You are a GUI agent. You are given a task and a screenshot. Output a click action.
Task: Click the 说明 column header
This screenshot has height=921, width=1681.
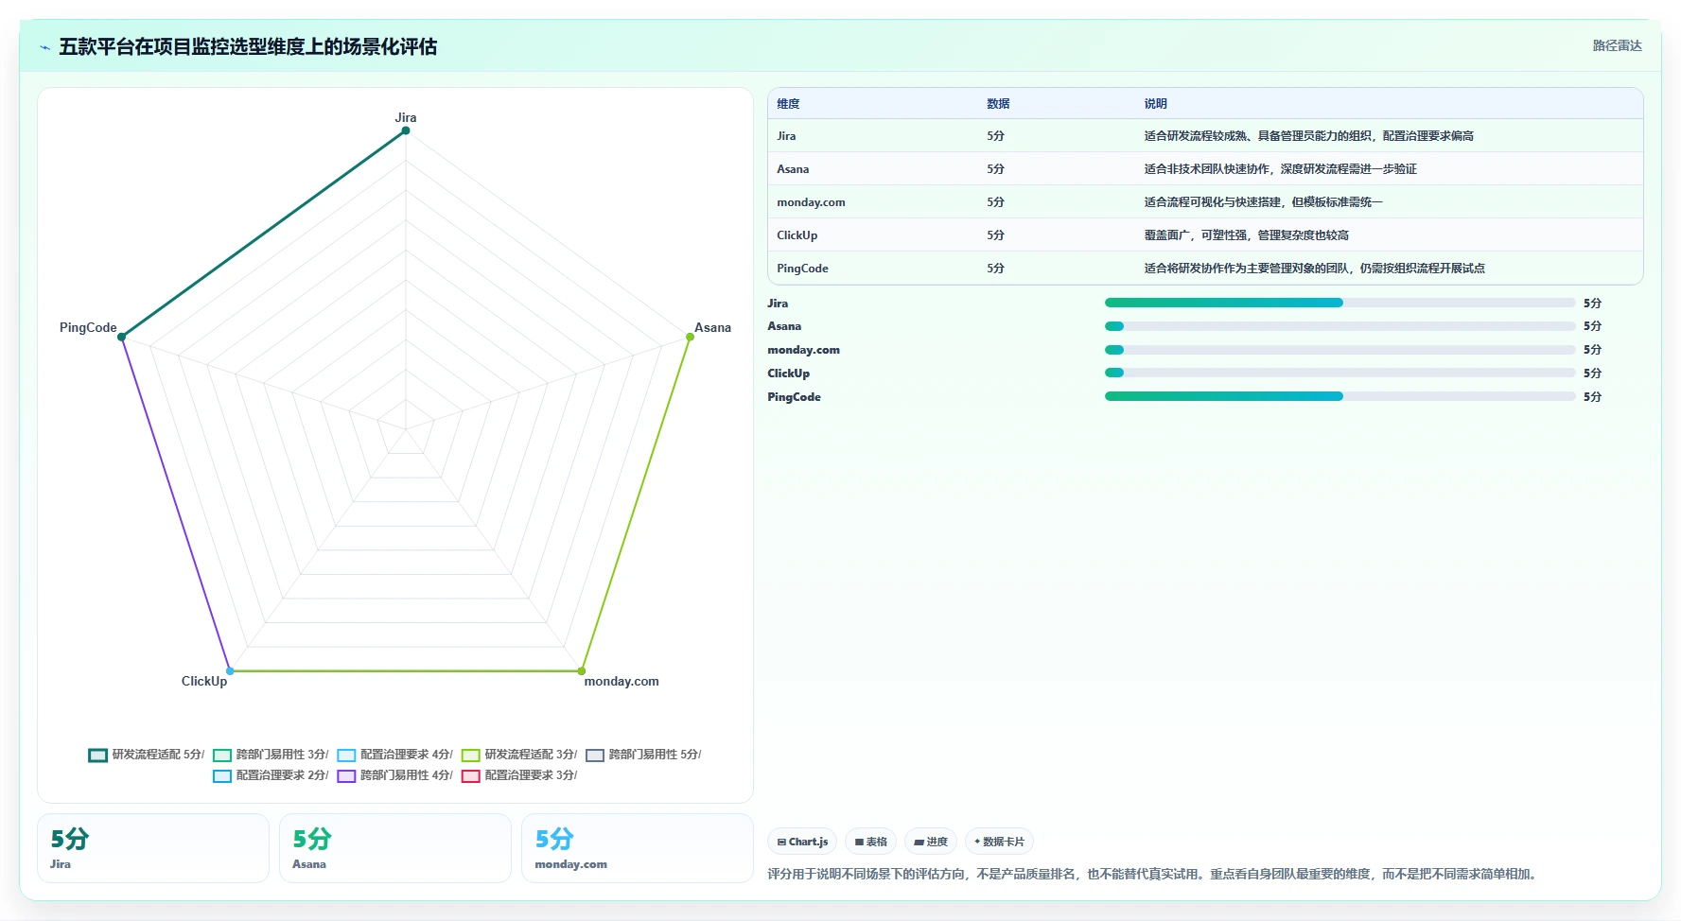(x=1155, y=104)
